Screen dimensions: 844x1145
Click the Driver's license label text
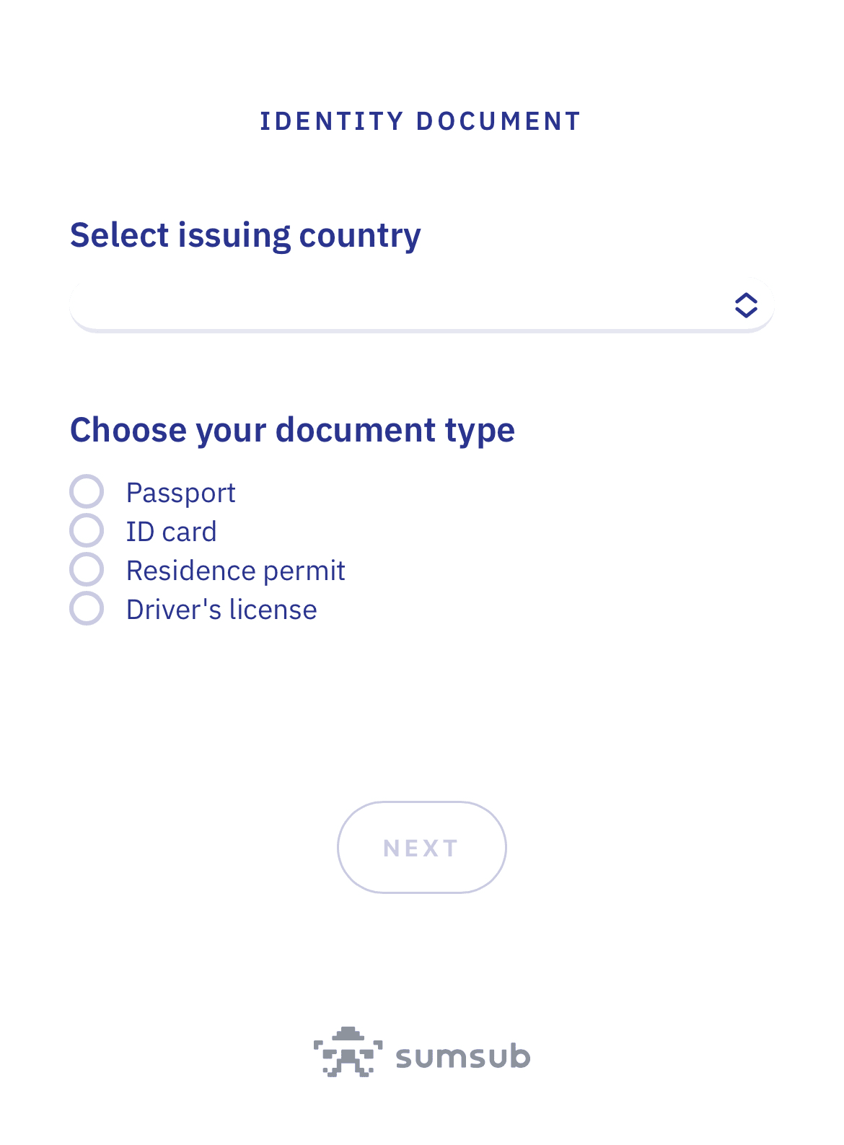point(221,610)
